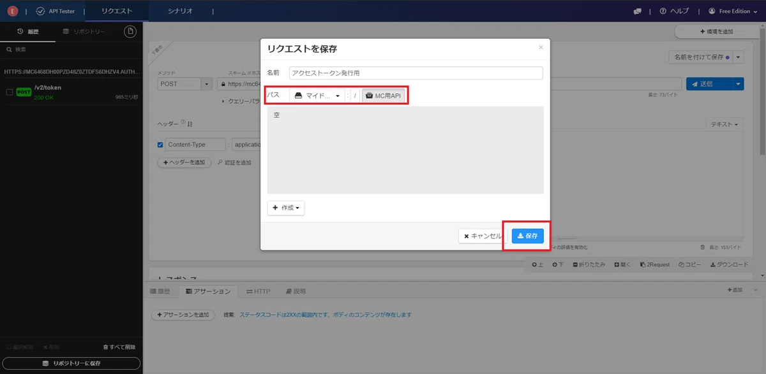Click the 追加 button at panel right
766x374 pixels.
coord(735,289)
